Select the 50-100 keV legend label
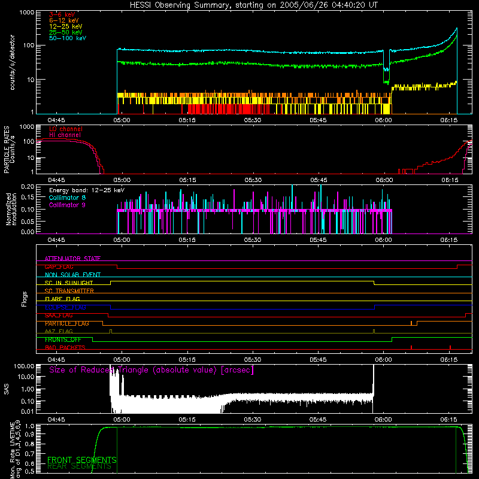Image resolution: width=479 pixels, height=479 pixels. 68,38
